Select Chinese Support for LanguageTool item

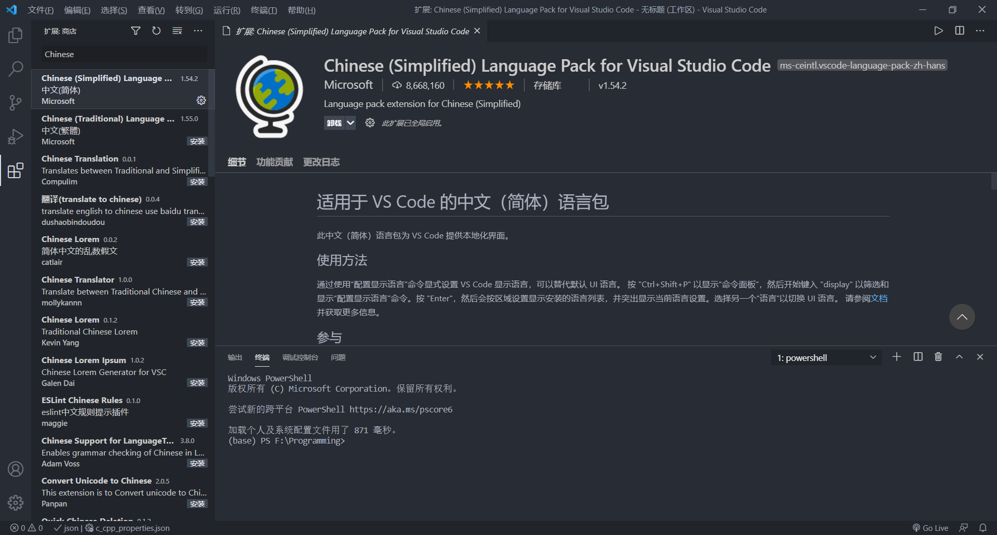(x=123, y=452)
